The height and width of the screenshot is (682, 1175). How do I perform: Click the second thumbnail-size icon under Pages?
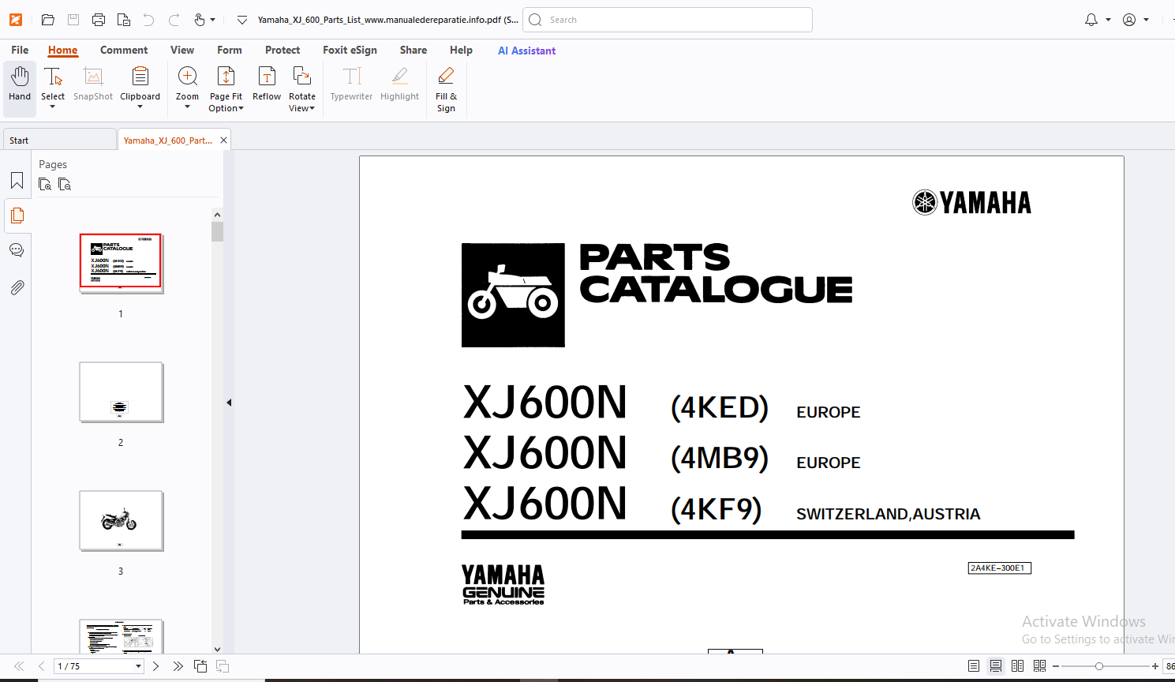click(x=65, y=184)
